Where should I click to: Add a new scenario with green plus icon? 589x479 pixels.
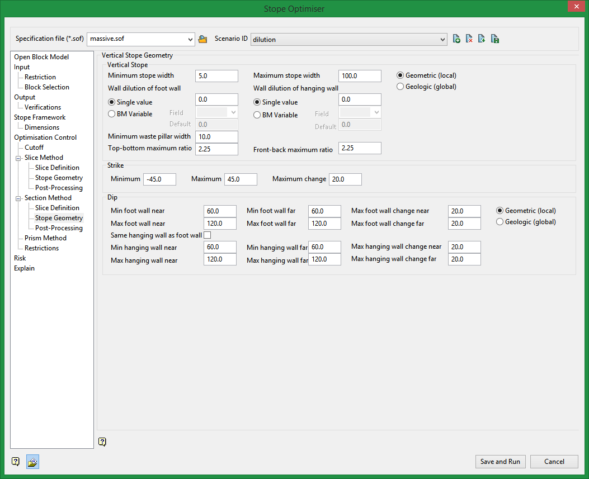(456, 39)
